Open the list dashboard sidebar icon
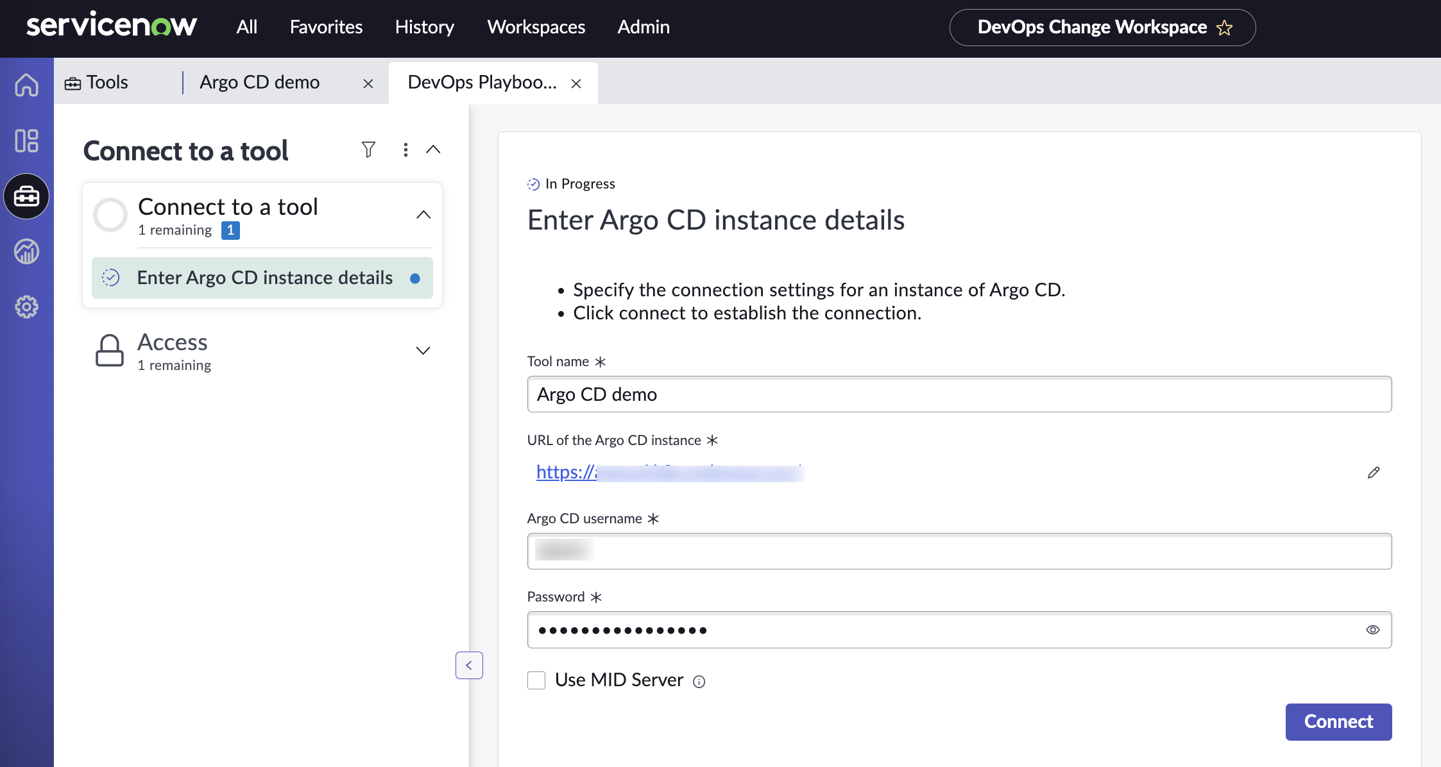Screen dimensions: 1441x767 tap(26, 140)
